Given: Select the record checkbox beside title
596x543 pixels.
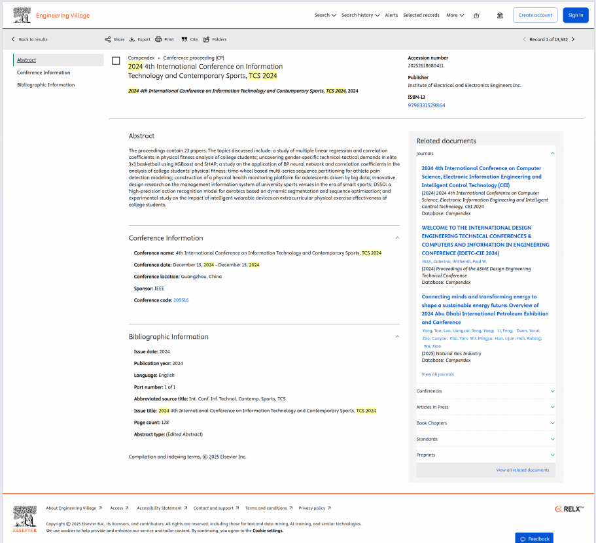Looking at the screenshot, I should [x=116, y=61].
